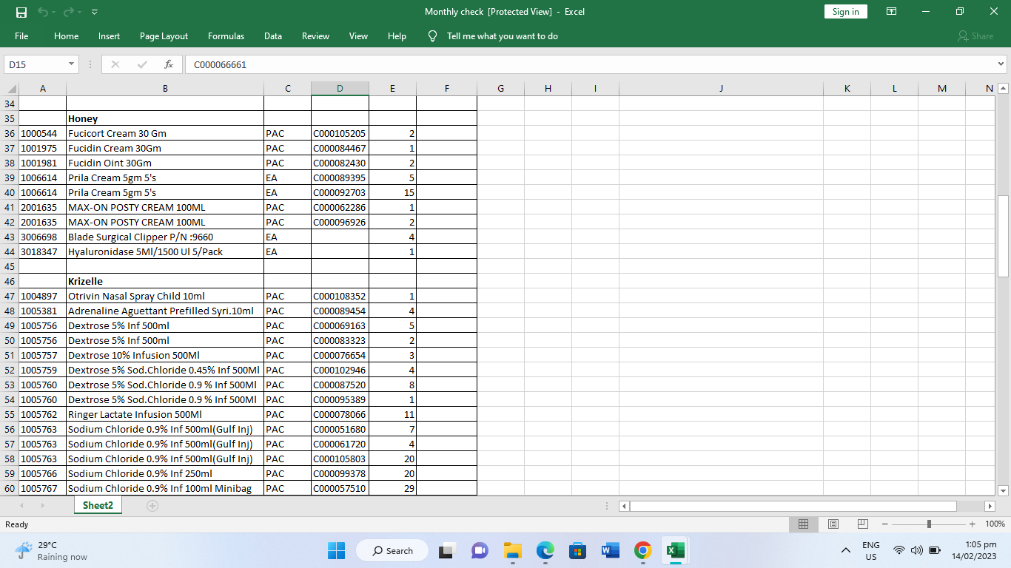Image resolution: width=1011 pixels, height=568 pixels.
Task: Select the Data tab
Action: point(273,36)
